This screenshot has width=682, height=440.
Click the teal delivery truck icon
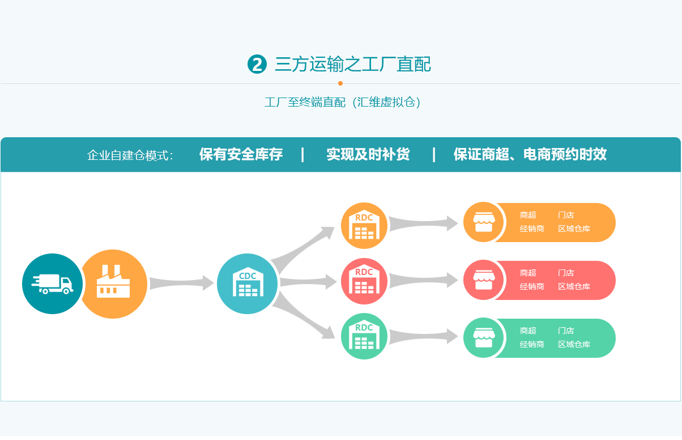click(52, 284)
